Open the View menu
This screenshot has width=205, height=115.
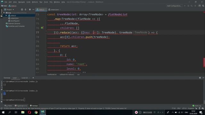[x=15, y=2]
